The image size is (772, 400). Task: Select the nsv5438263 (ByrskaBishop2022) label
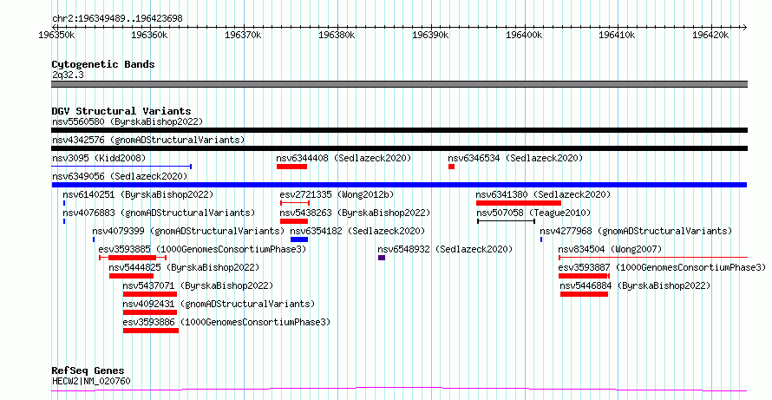(355, 213)
